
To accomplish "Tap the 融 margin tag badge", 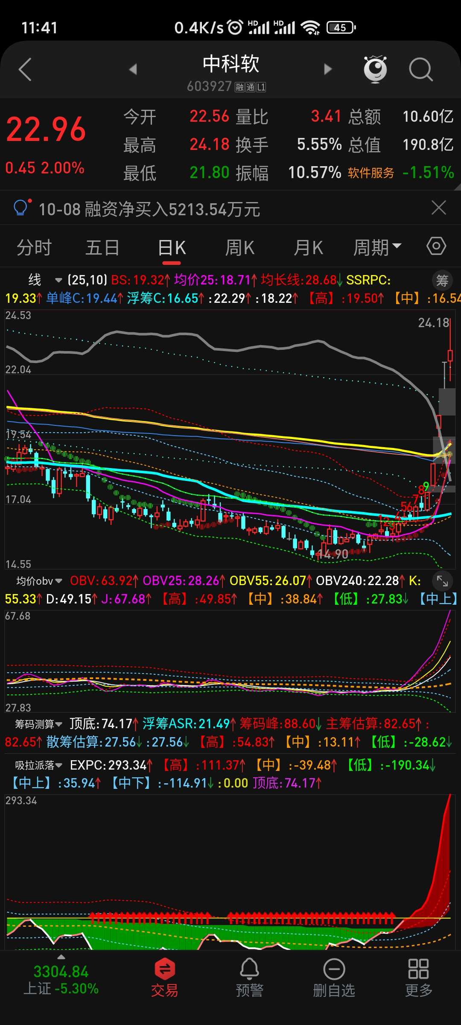I will tap(239, 88).
